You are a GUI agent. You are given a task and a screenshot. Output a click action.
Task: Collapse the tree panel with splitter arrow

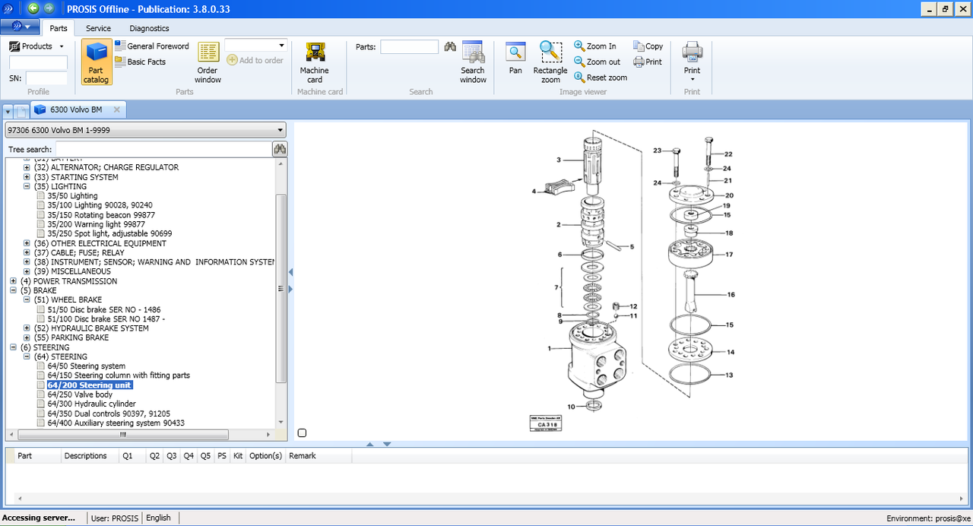pos(290,271)
